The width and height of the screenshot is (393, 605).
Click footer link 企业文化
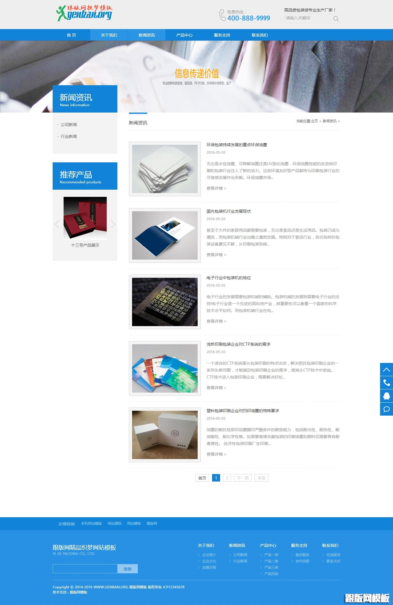(x=209, y=561)
